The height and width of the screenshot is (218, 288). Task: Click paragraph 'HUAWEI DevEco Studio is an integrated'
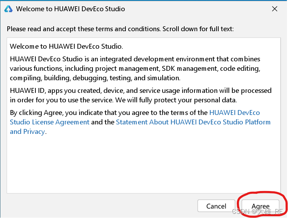click(x=135, y=69)
